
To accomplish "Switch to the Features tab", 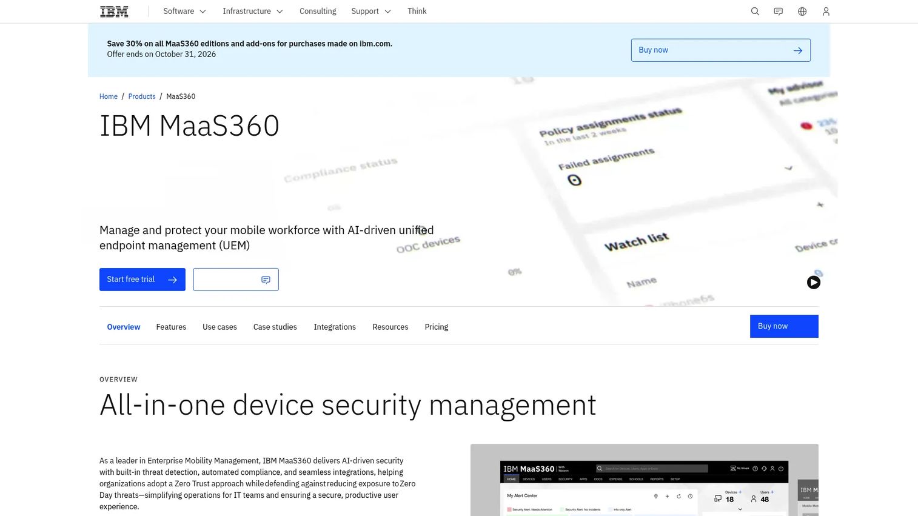I will point(171,327).
